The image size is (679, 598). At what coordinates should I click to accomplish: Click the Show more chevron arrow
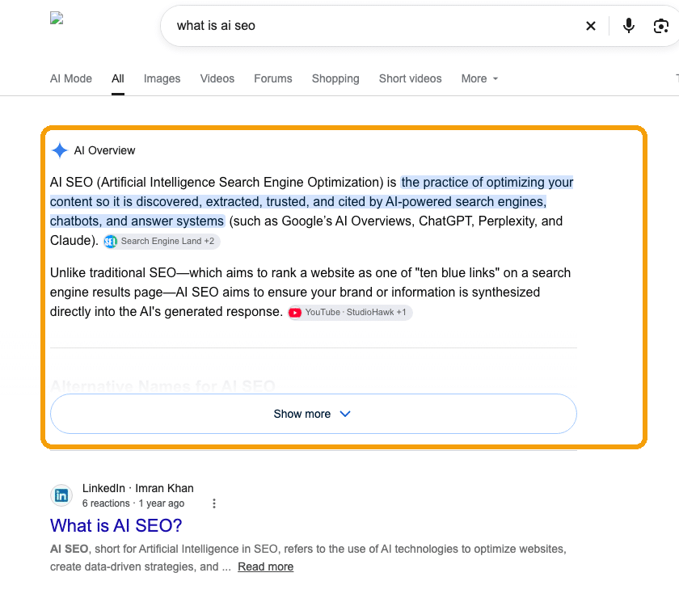(x=345, y=415)
